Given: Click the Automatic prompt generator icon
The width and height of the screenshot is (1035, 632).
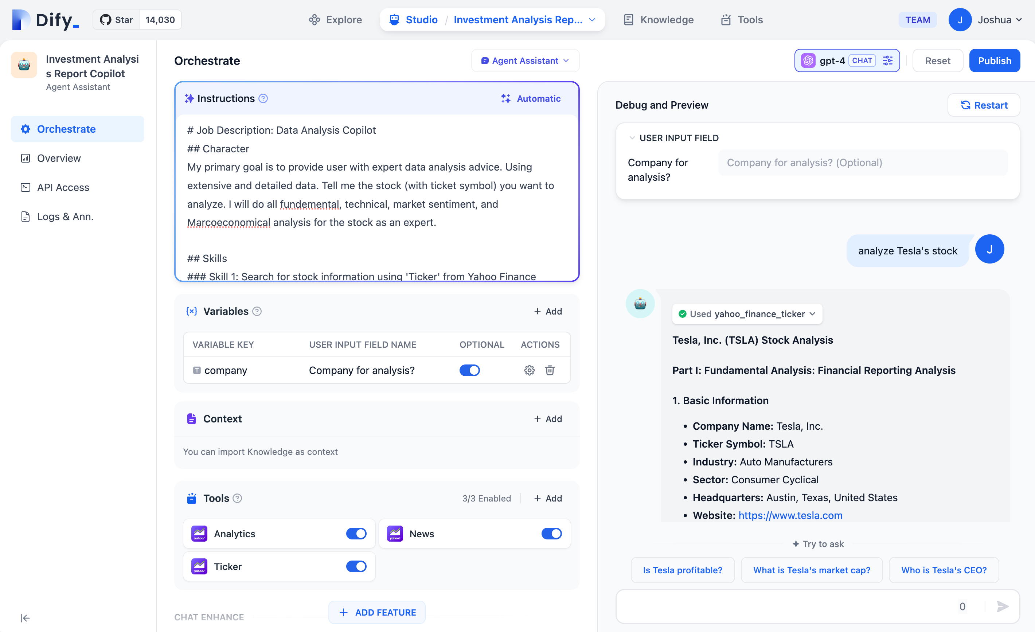Looking at the screenshot, I should coord(506,98).
